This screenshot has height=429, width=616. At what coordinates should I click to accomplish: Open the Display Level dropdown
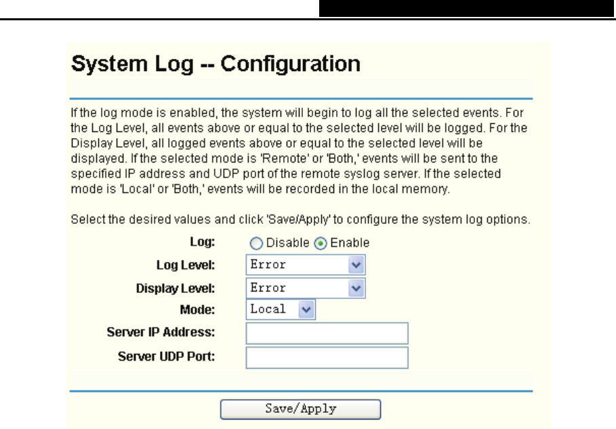tap(306, 288)
